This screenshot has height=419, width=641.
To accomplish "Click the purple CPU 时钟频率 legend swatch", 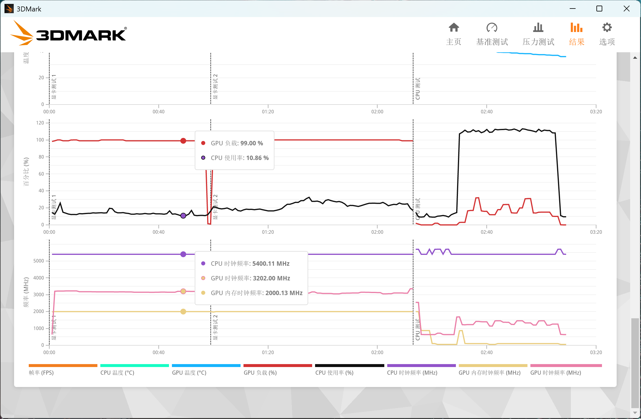I will tap(421, 366).
